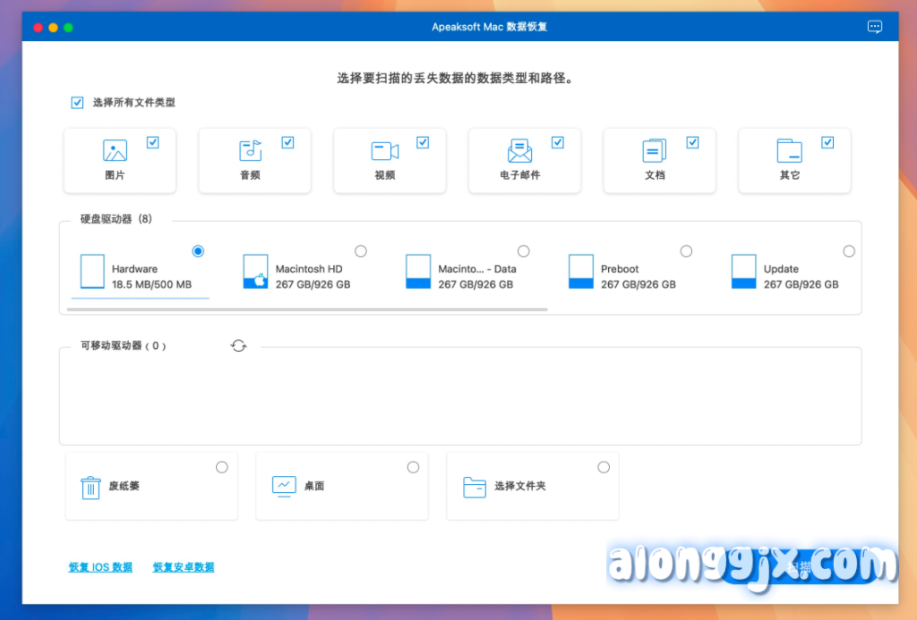The image size is (917, 620).
Task: Click the feedback chat icon in title bar
Action: click(875, 27)
